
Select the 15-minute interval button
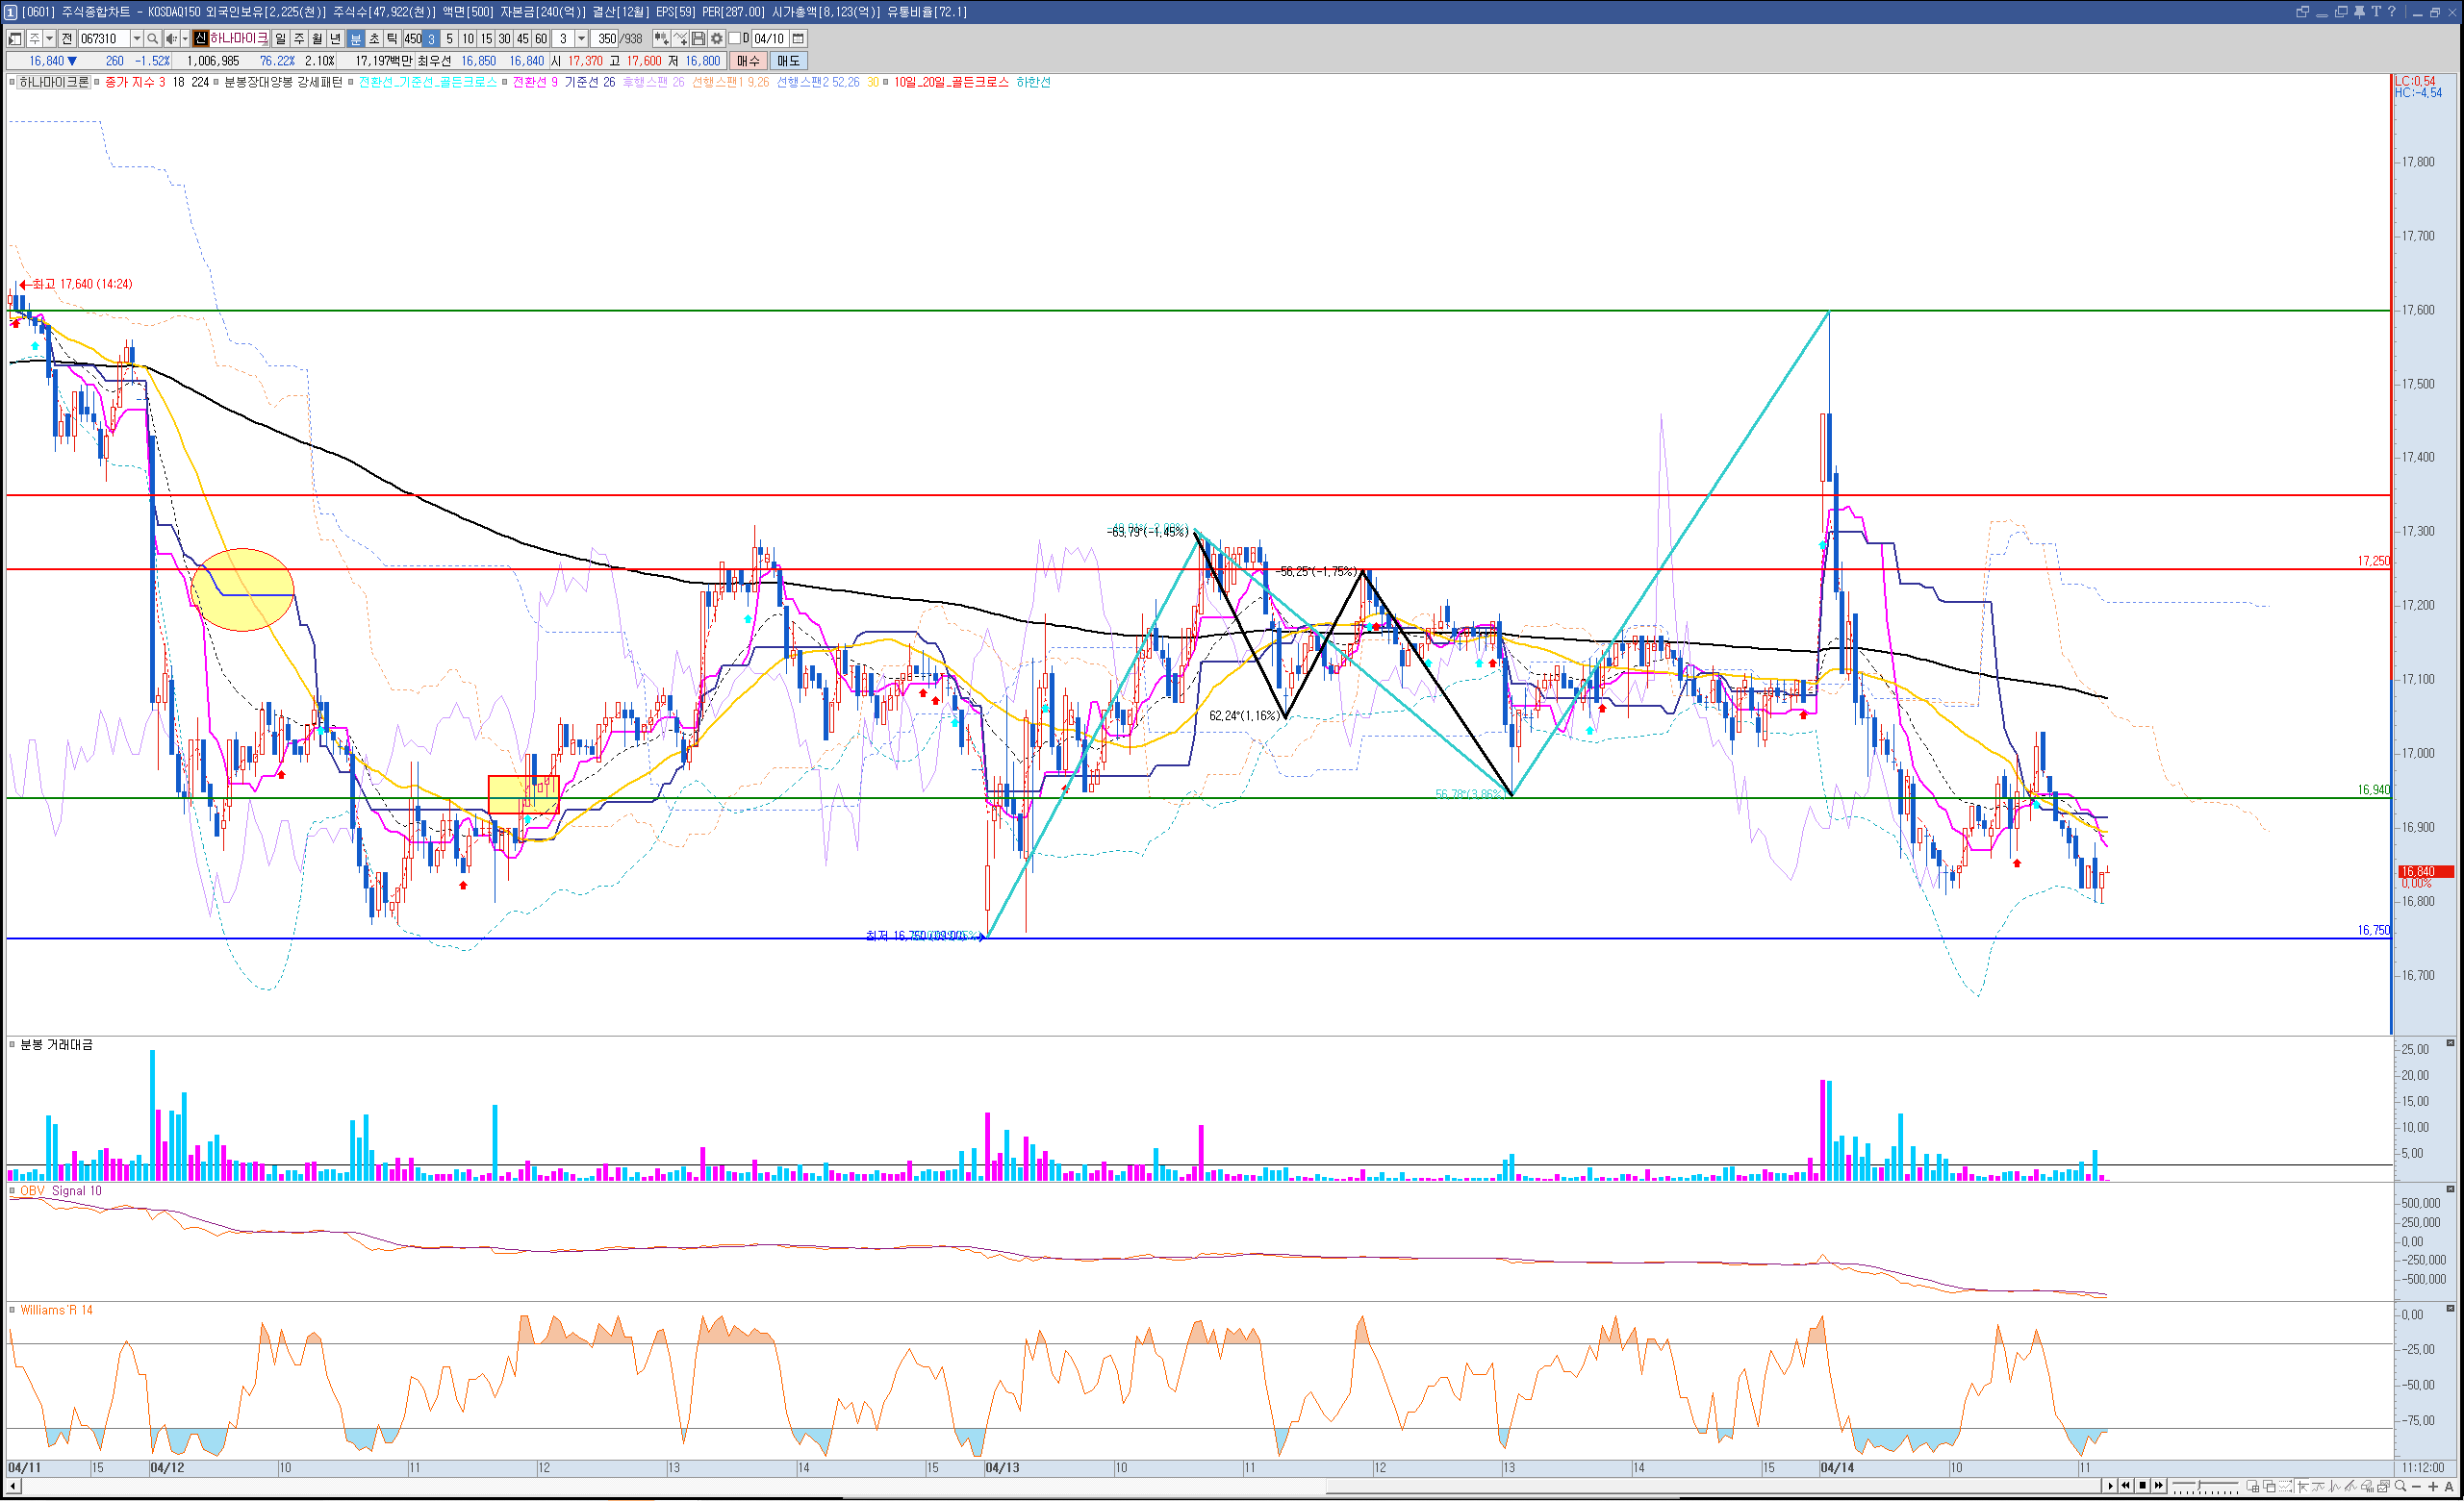click(x=486, y=39)
